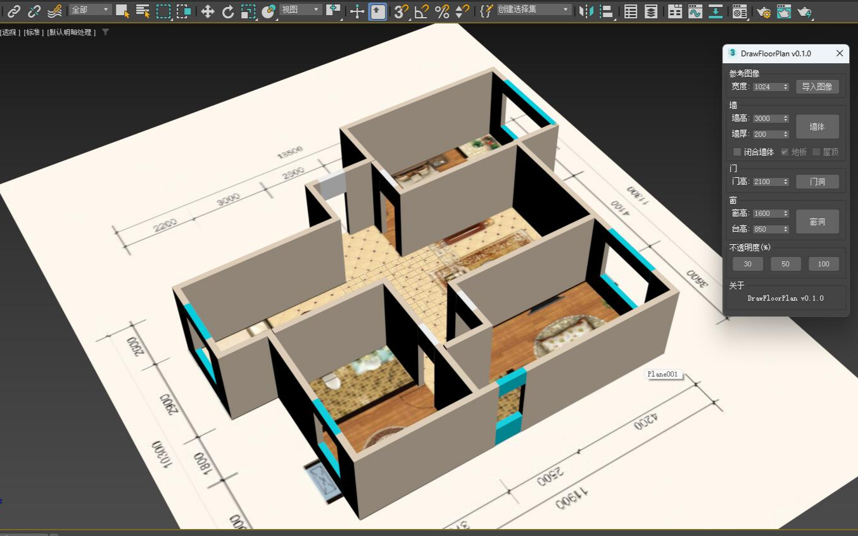Close the DrawFloorPlan v0.1.0 panel

click(x=840, y=54)
